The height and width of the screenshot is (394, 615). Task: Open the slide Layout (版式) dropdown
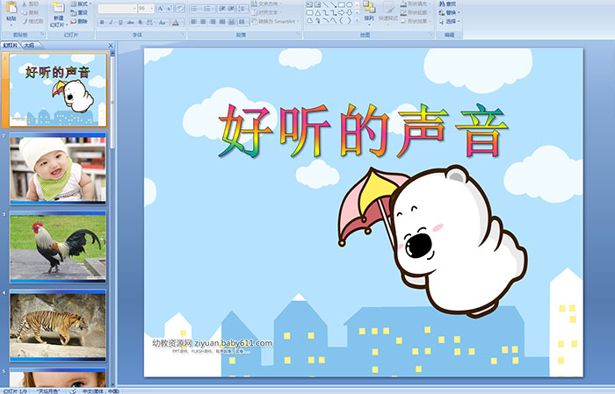point(81,4)
